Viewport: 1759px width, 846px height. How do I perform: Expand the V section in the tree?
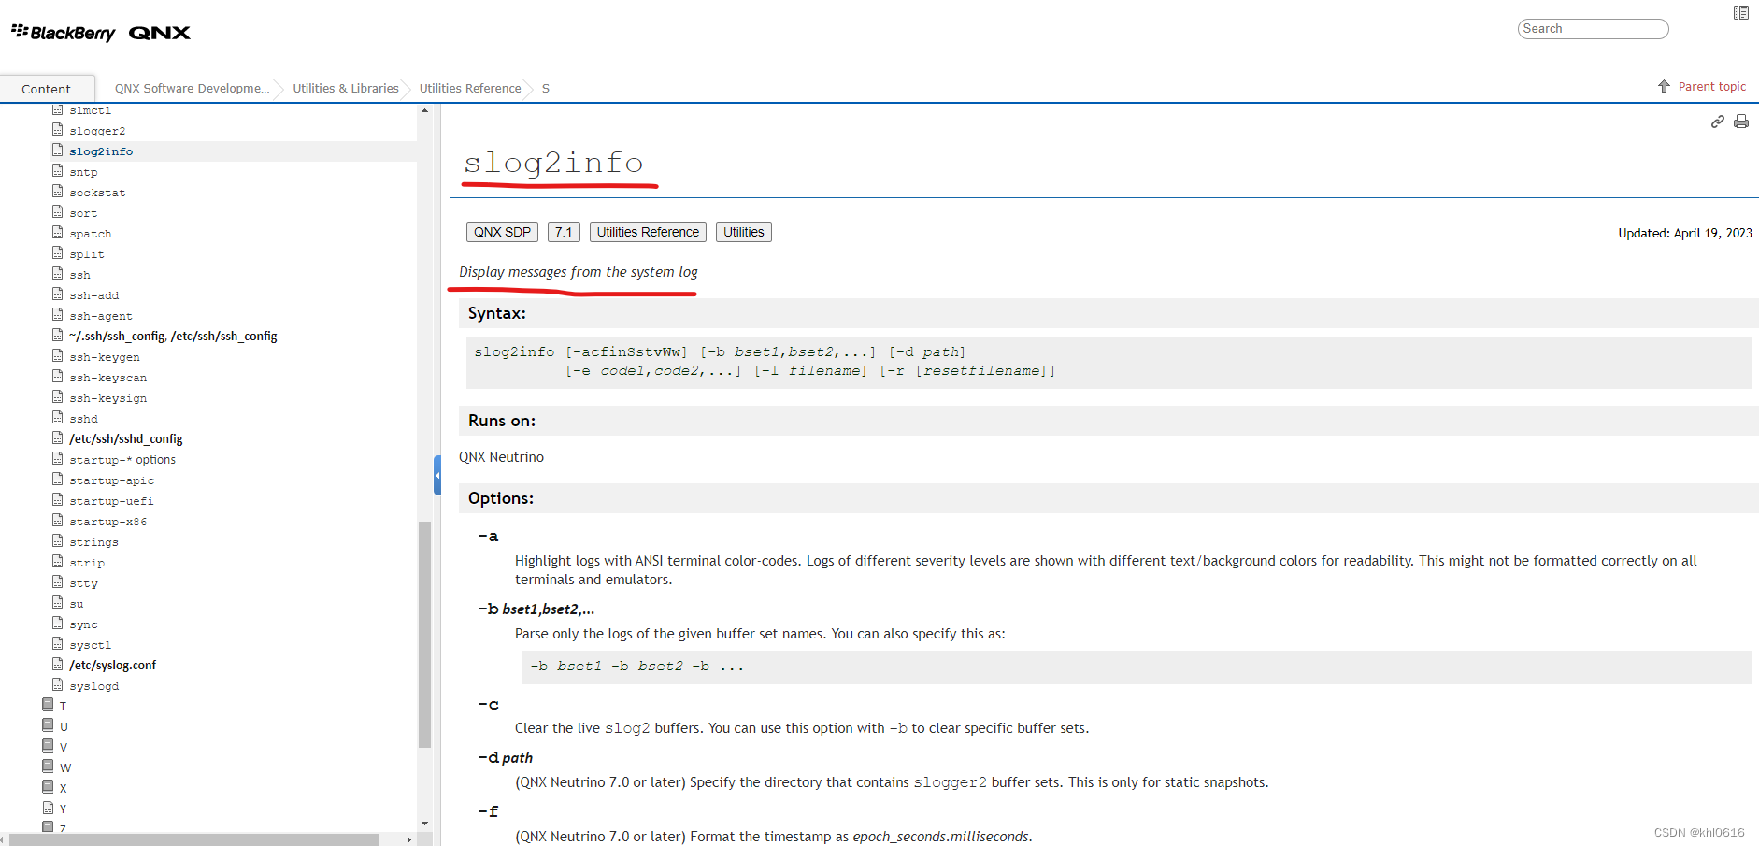point(49,746)
